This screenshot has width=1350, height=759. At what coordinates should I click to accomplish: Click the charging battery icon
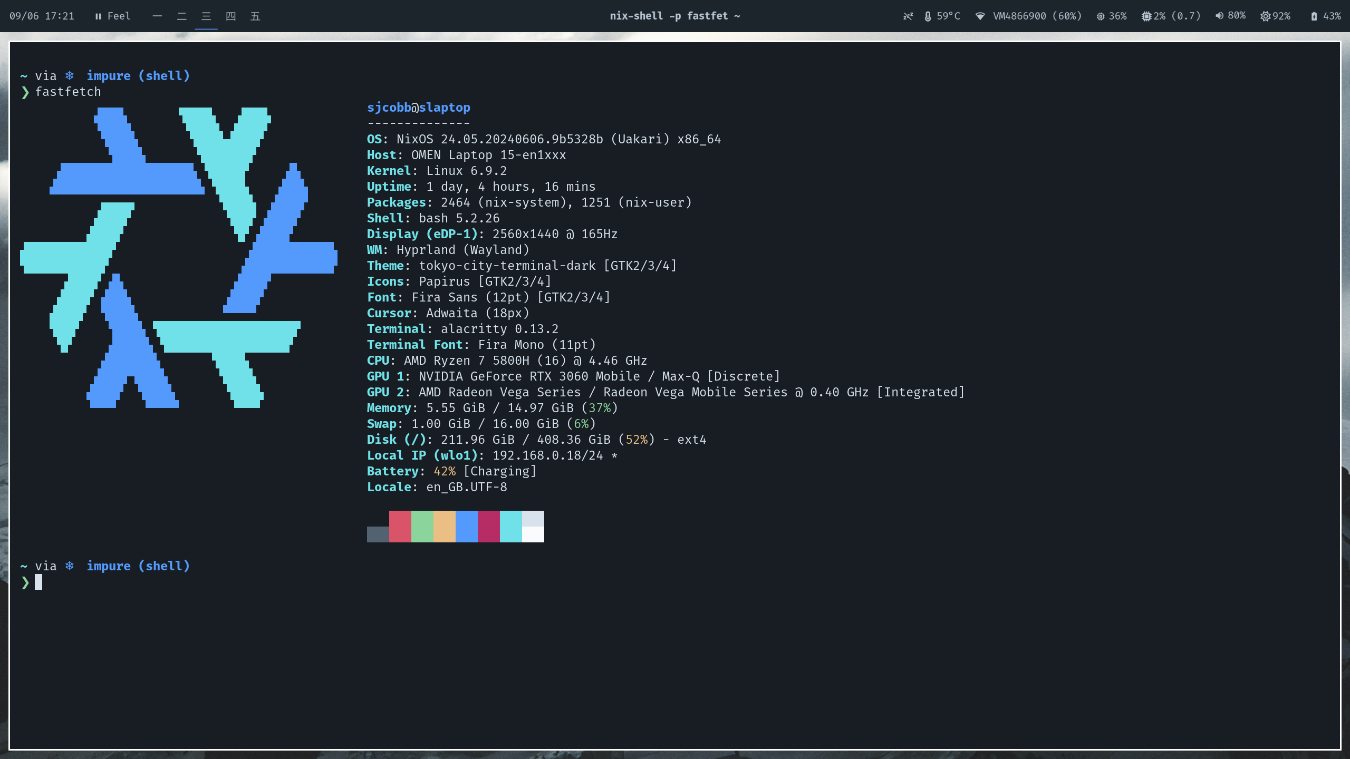pyautogui.click(x=1314, y=16)
